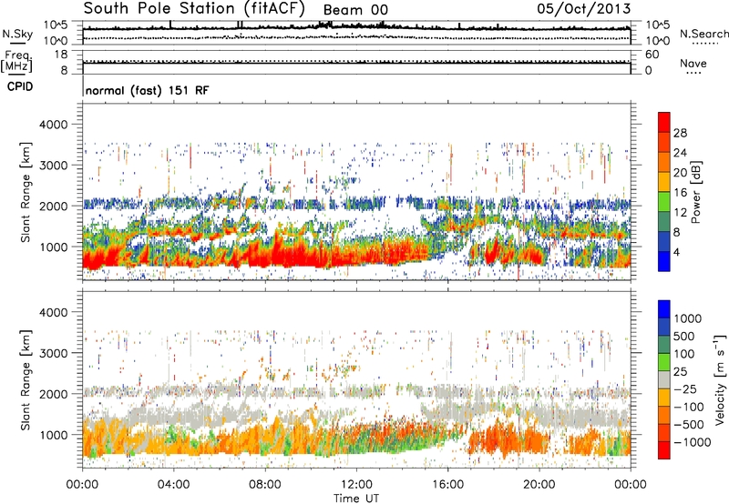
Task: Click the 4000 tick in the power panel
Action: click(x=54, y=125)
